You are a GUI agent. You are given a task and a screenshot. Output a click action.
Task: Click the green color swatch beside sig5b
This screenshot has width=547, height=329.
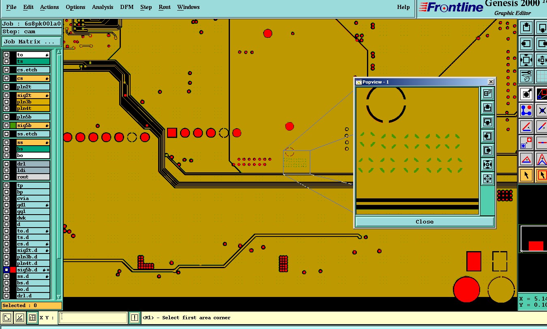tap(13, 125)
